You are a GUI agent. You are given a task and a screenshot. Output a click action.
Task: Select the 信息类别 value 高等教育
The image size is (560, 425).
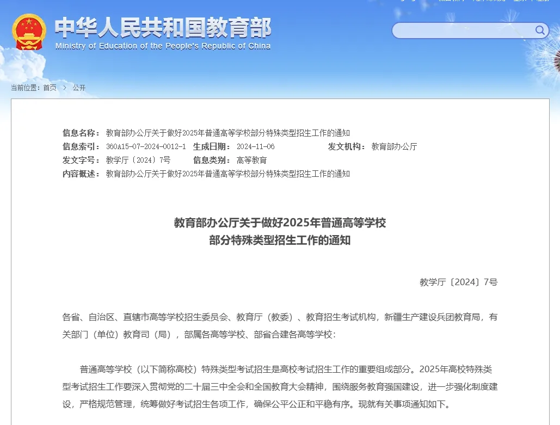pos(252,161)
